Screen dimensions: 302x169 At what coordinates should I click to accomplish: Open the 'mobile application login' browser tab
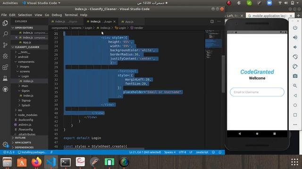click(x=269, y=15)
